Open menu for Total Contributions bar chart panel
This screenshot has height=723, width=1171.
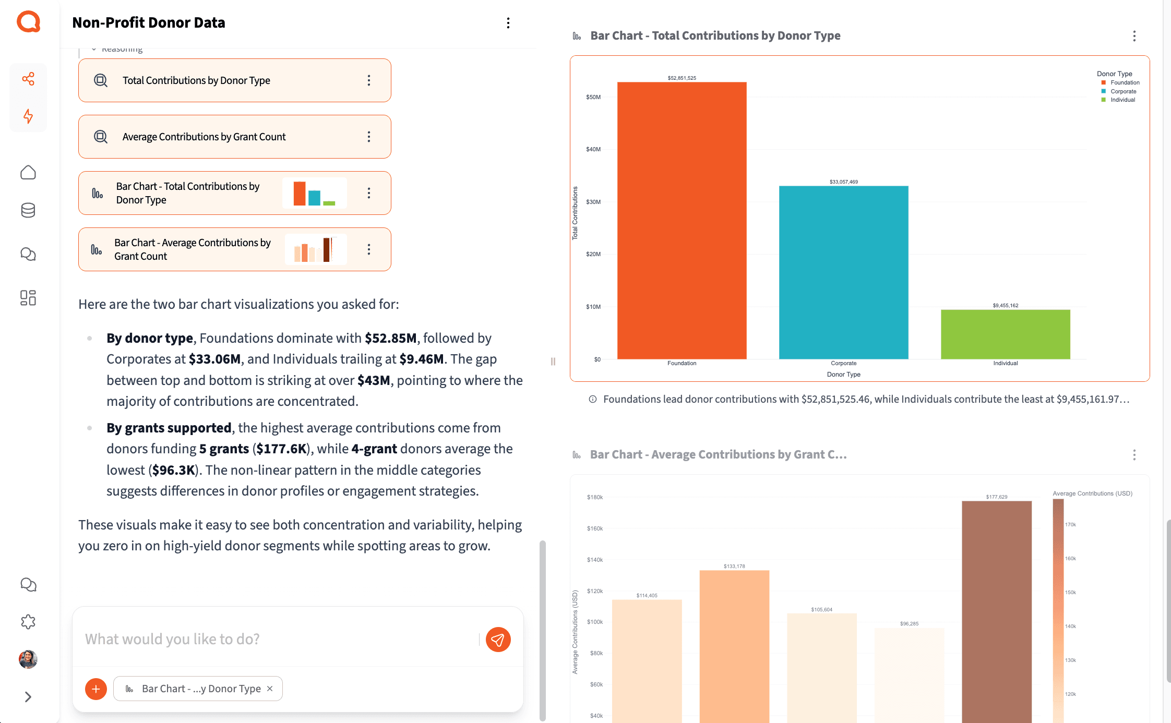coord(1134,36)
